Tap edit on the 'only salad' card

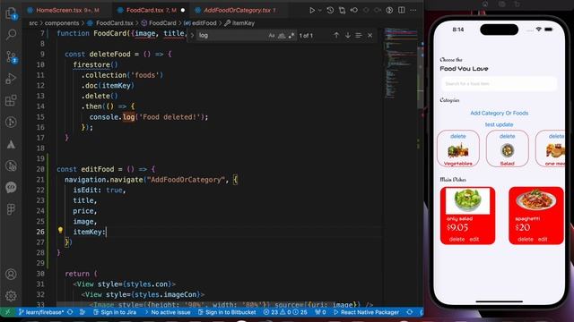474,239
